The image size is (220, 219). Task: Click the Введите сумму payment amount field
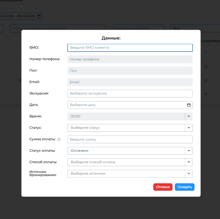(130, 139)
